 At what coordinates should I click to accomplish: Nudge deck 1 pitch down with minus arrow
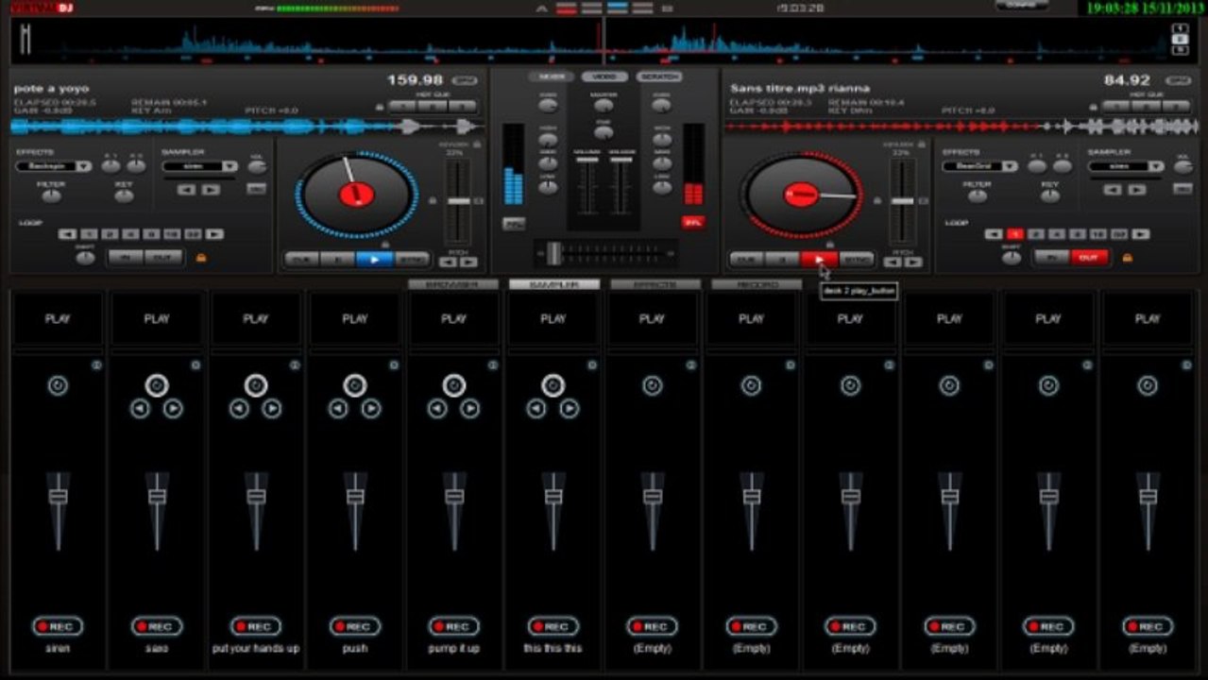tap(450, 262)
